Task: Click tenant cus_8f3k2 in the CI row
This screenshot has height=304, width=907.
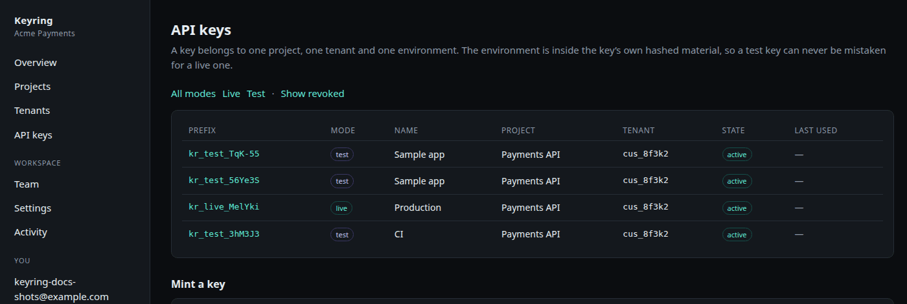Action: click(646, 233)
